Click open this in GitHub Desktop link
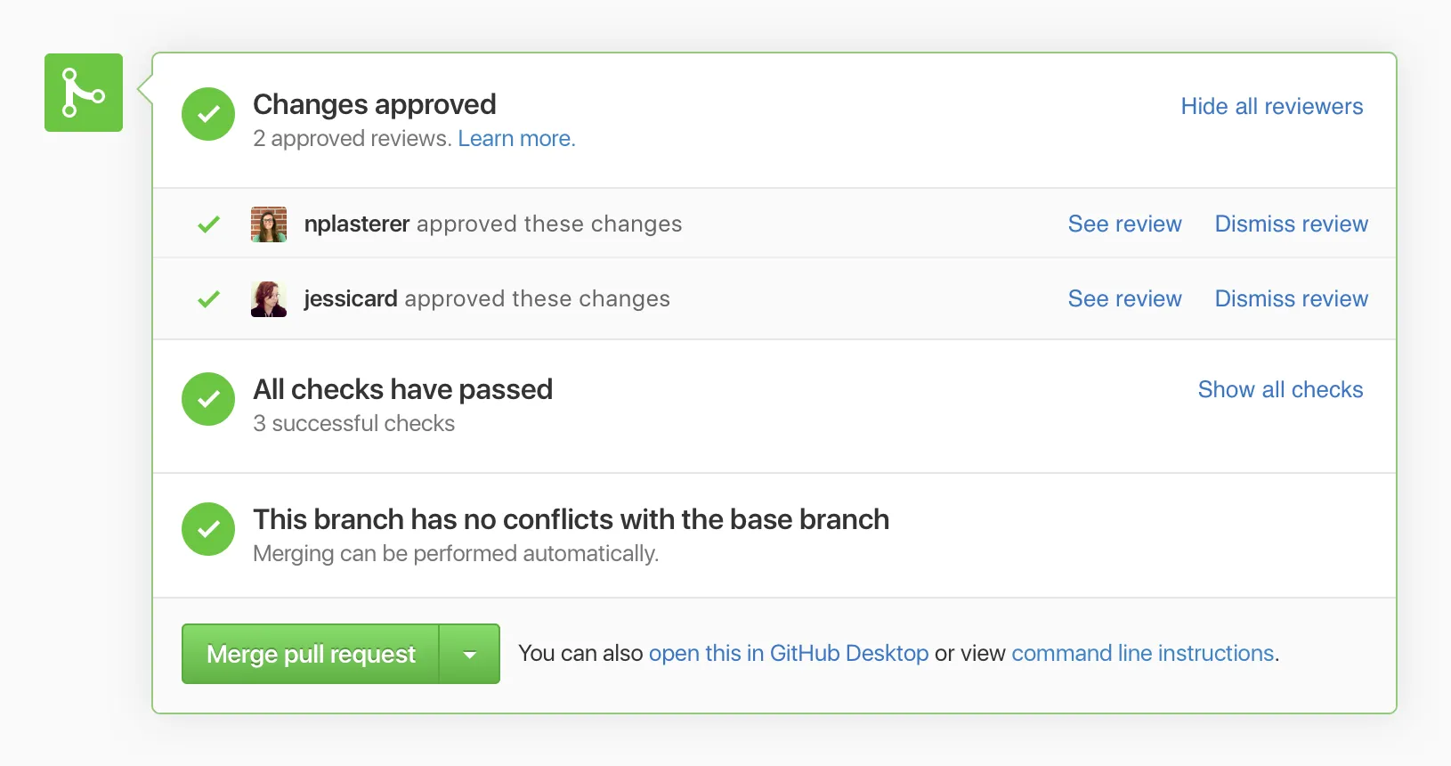Image resolution: width=1451 pixels, height=766 pixels. [788, 654]
